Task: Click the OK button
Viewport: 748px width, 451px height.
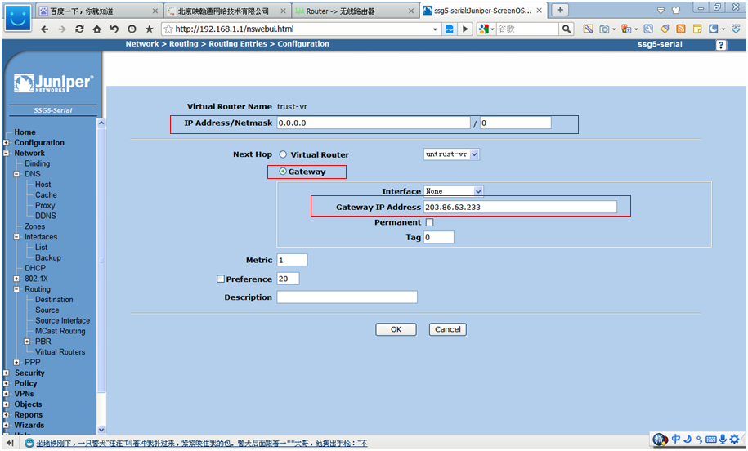Action: click(x=396, y=329)
